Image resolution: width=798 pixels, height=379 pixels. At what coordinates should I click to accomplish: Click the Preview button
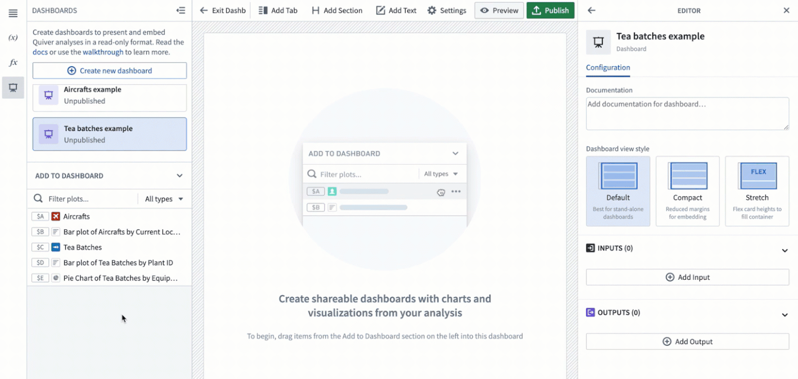(x=499, y=10)
